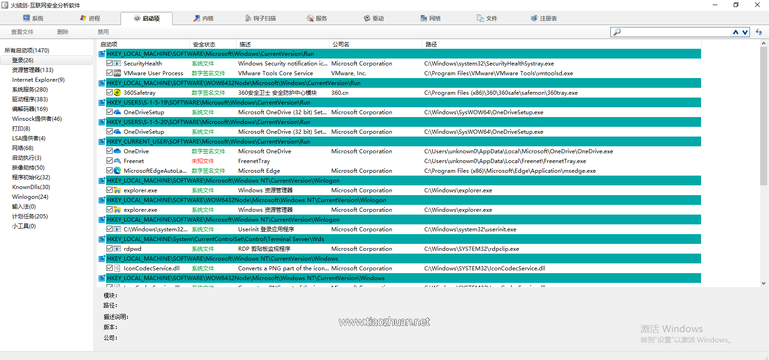The height and width of the screenshot is (360, 769).
Task: Click the rdpwd row icon
Action: (x=117, y=249)
